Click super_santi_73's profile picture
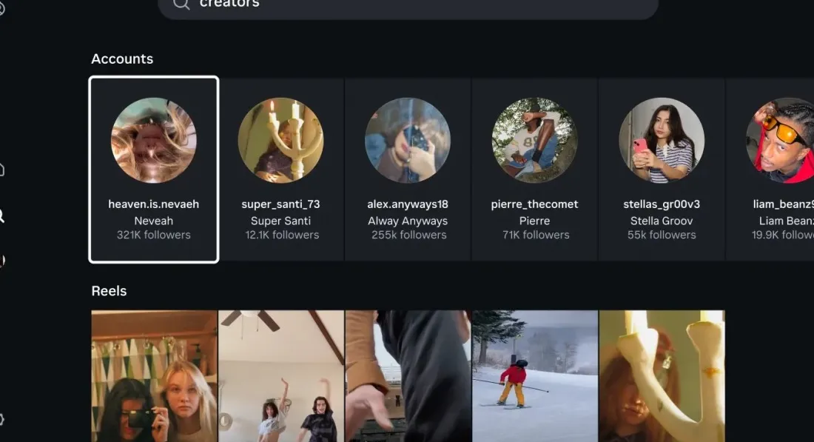This screenshot has width=814, height=442. coord(281,139)
